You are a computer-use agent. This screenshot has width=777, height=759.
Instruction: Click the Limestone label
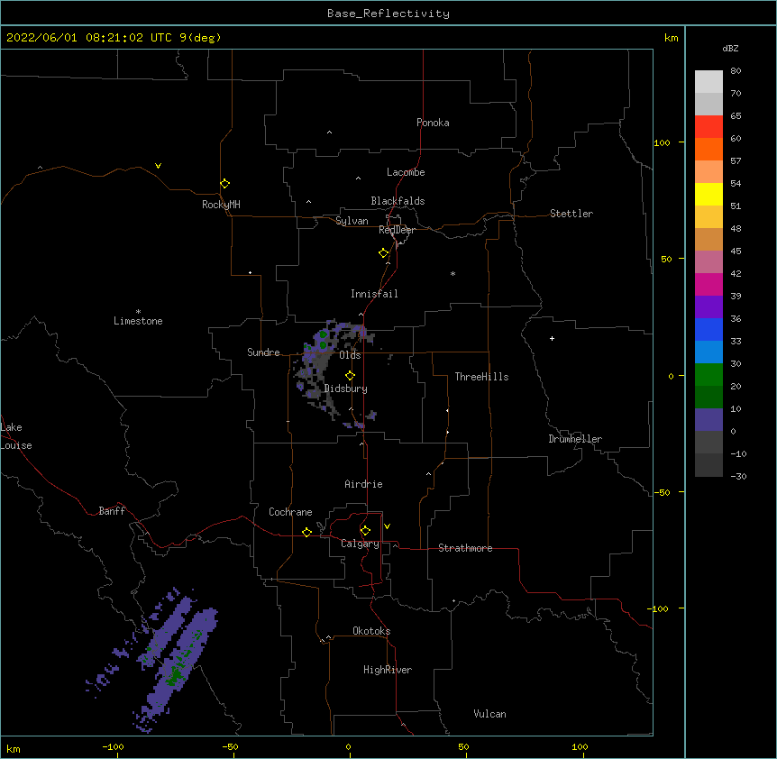(x=138, y=321)
